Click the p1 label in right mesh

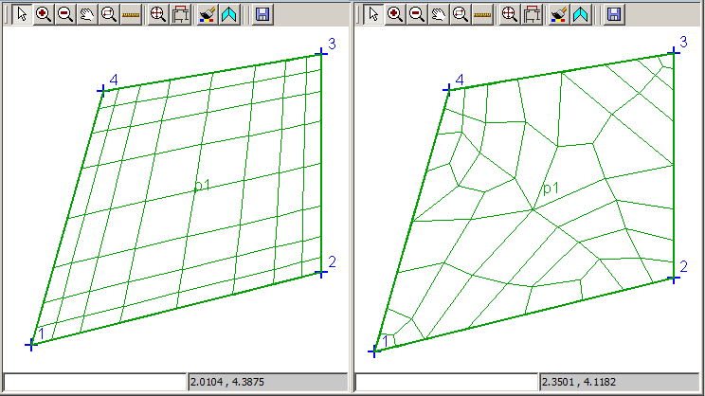click(551, 189)
